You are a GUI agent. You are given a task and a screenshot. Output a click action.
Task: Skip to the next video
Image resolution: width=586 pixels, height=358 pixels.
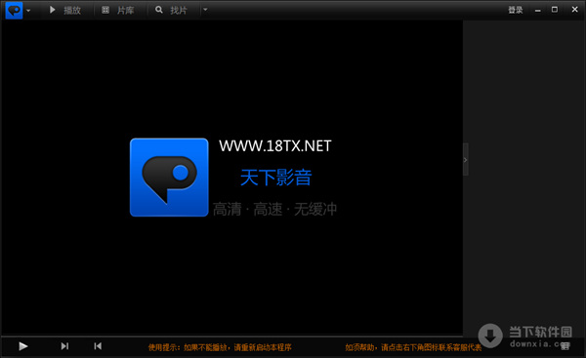tap(64, 346)
